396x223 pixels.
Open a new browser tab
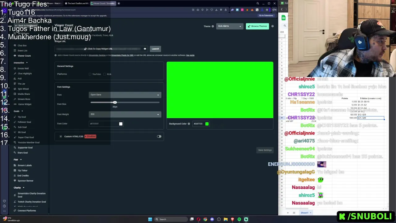[119, 3]
